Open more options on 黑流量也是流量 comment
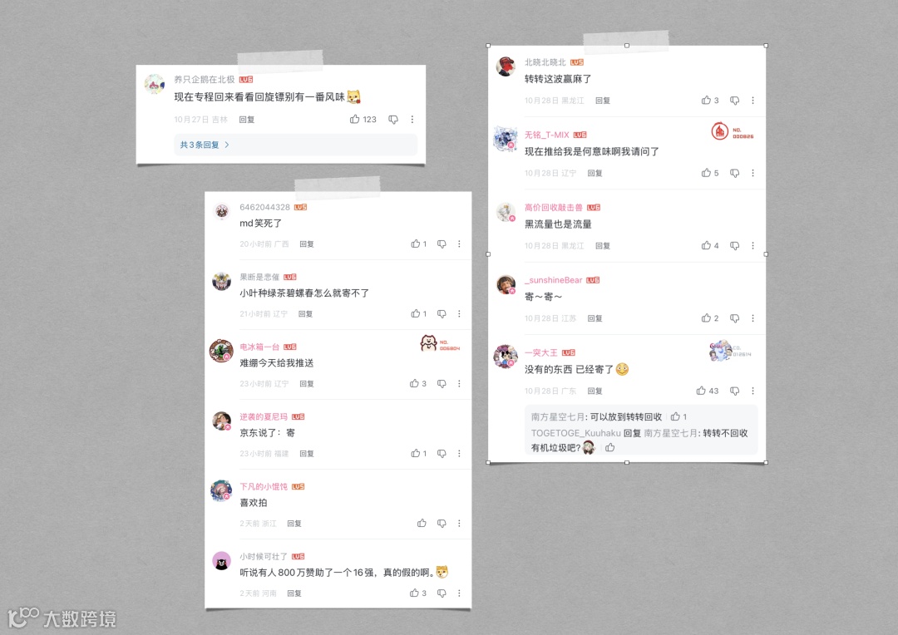The height and width of the screenshot is (635, 898). (x=752, y=246)
